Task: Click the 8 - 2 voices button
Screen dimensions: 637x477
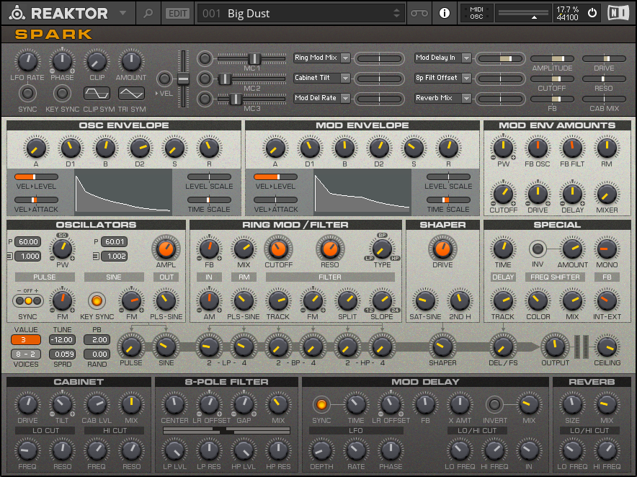Action: [x=25, y=354]
